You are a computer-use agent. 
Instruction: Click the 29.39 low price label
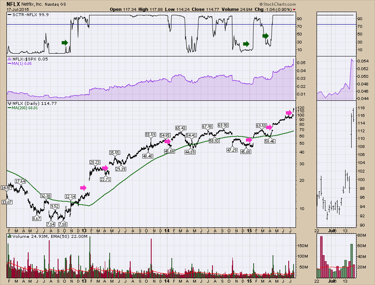121,169
